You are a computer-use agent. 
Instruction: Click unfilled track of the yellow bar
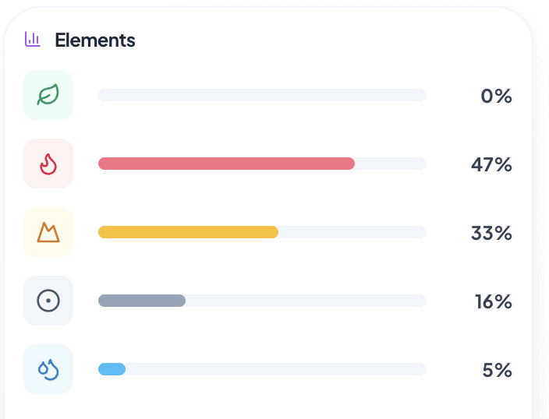pos(352,232)
